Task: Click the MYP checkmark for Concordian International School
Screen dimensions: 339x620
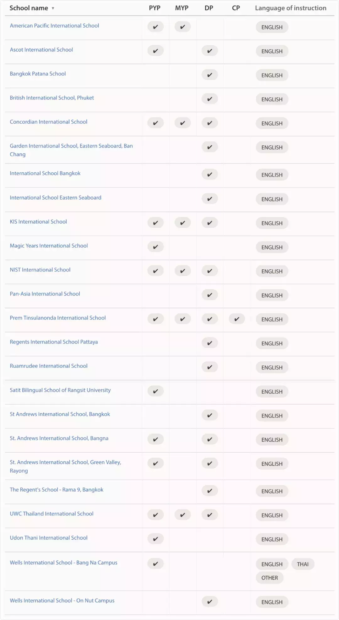Action: pos(182,123)
